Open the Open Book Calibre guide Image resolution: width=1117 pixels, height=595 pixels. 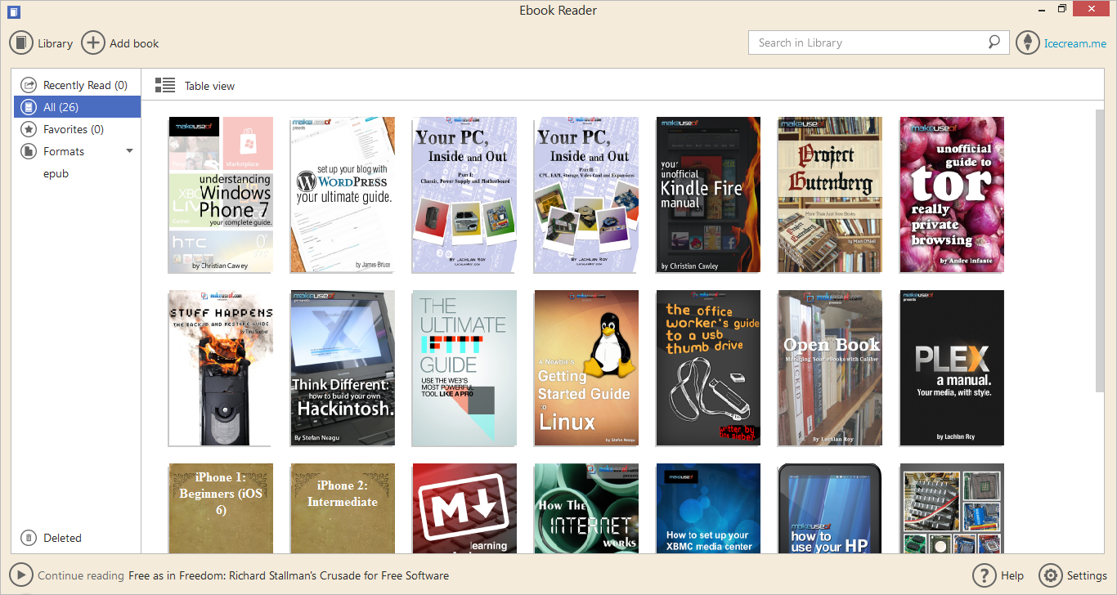click(830, 368)
